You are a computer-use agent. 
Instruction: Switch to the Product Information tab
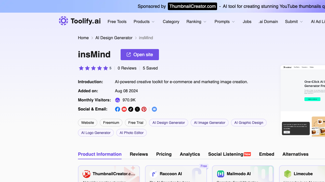click(100, 154)
